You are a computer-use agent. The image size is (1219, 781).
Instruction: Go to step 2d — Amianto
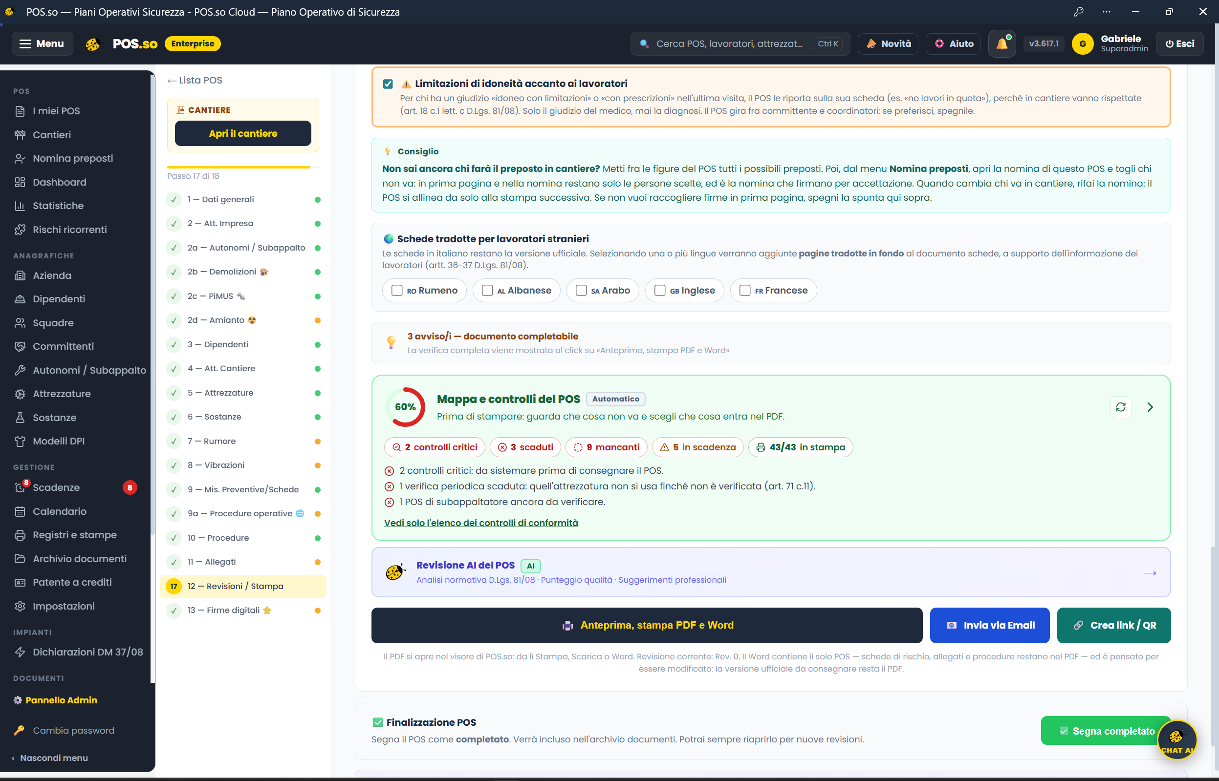click(243, 320)
